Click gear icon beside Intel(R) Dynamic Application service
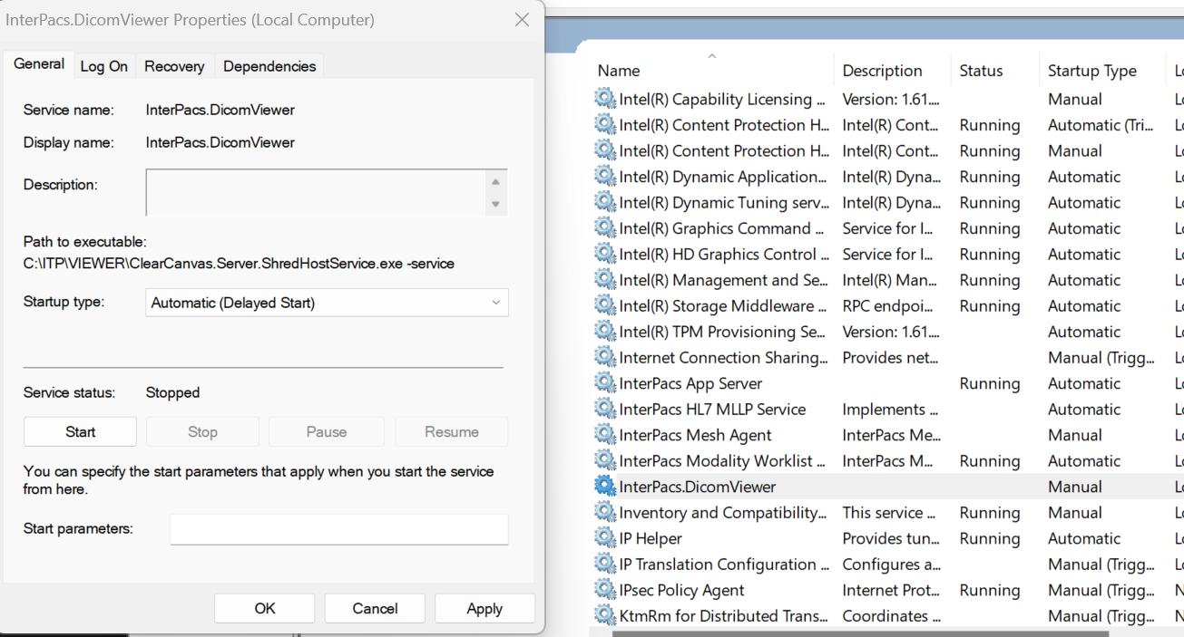 [605, 177]
